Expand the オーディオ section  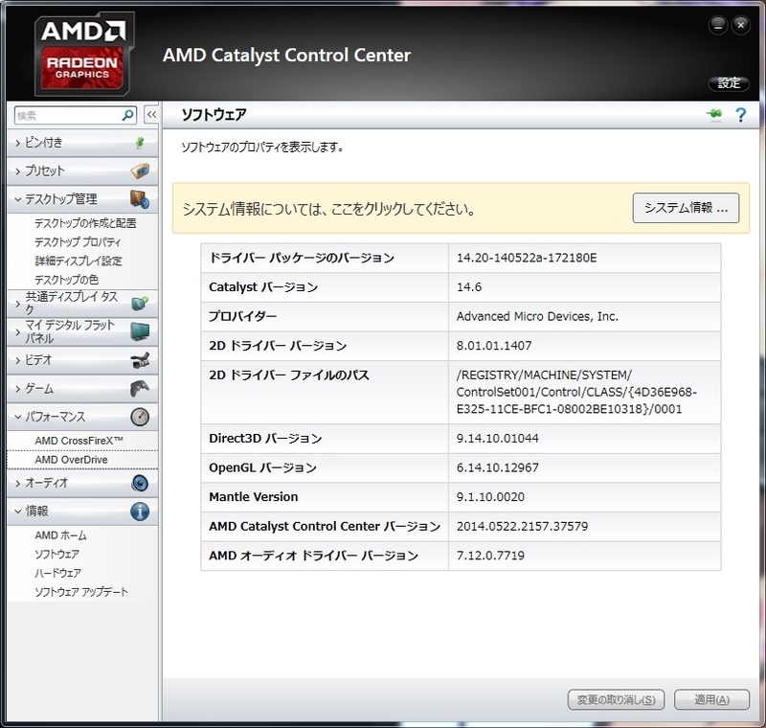pyautogui.click(x=82, y=483)
